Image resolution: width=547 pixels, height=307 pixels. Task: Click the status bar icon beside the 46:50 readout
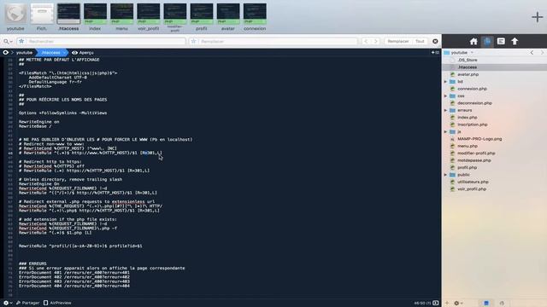435,303
